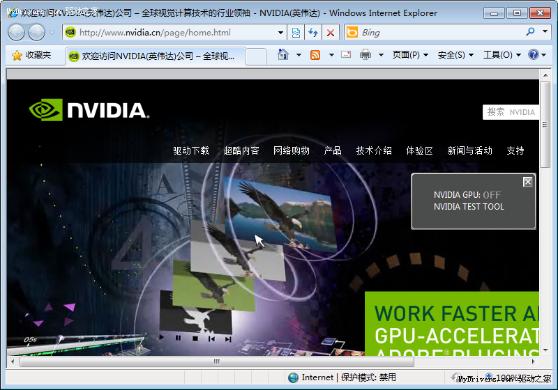Click the red Stop loading icon
This screenshot has height=390, width=558.
click(x=331, y=32)
